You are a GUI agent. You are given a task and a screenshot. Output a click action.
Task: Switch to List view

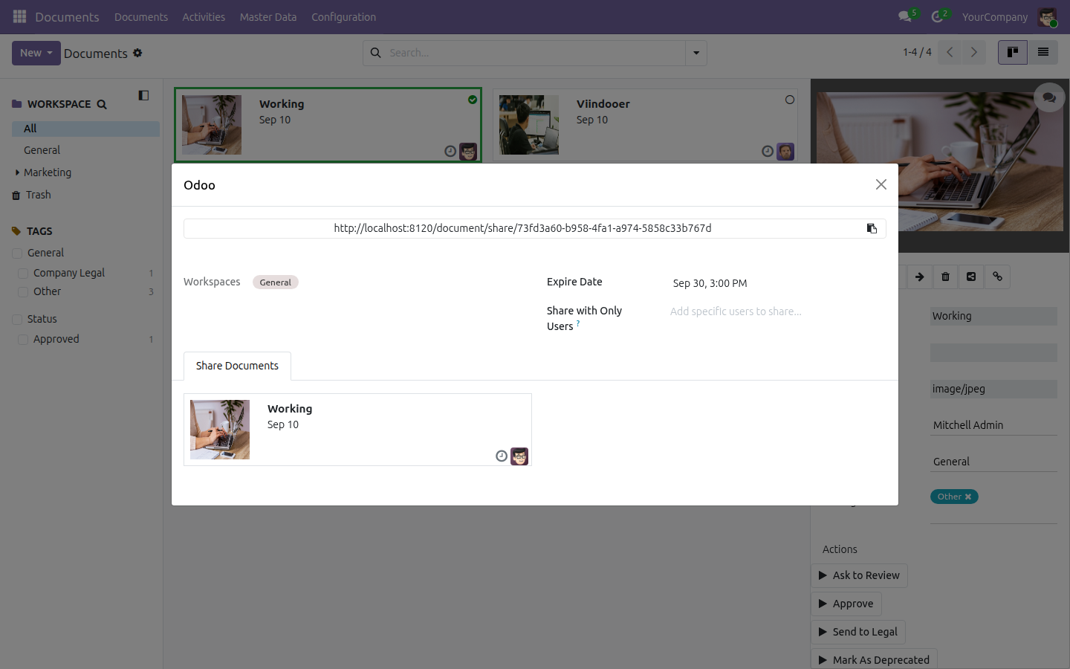coord(1043,52)
